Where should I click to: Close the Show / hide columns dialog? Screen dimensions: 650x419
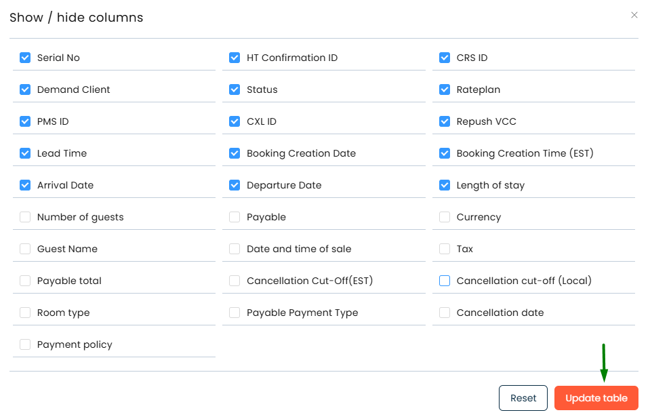point(634,15)
